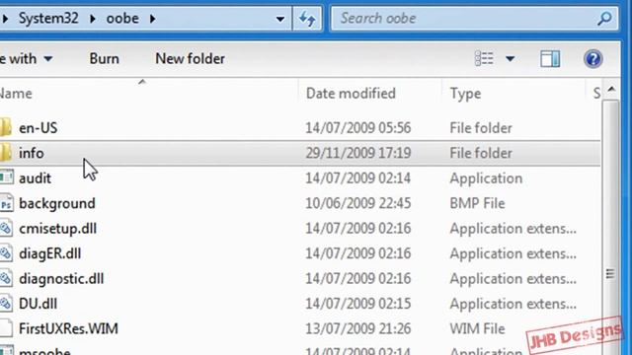Click the scrollbar up arrow
This screenshot has height=355, width=632.
pyautogui.click(x=611, y=89)
